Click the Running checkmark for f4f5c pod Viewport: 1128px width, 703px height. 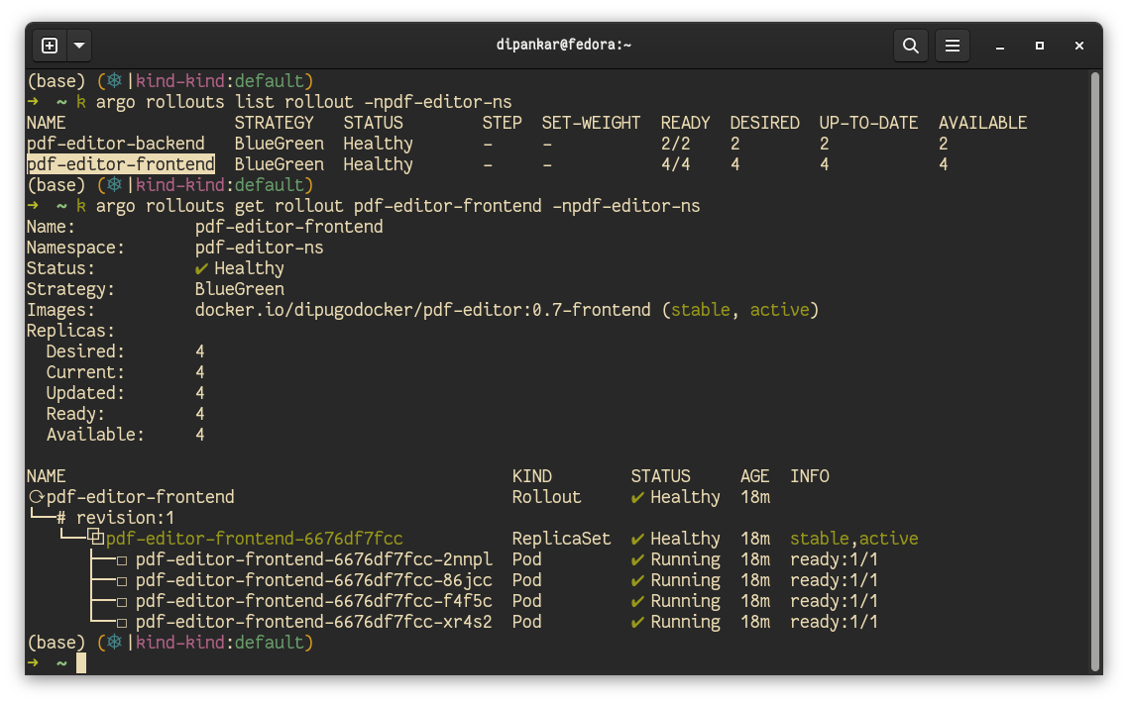click(x=637, y=602)
